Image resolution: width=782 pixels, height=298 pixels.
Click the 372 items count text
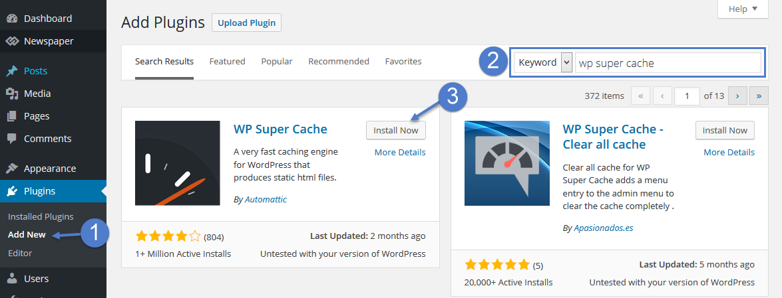coord(604,96)
